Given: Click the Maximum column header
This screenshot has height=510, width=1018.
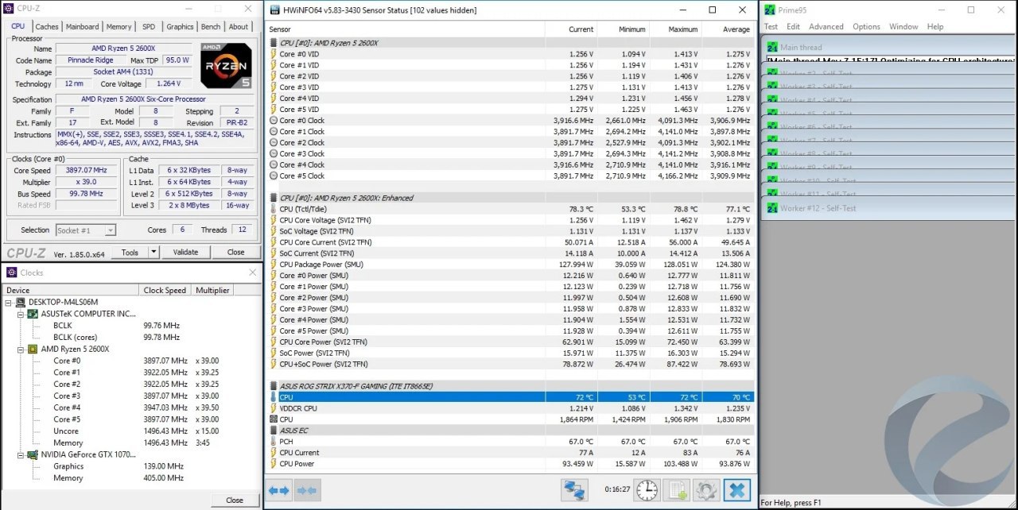Looking at the screenshot, I should pyautogui.click(x=675, y=29).
